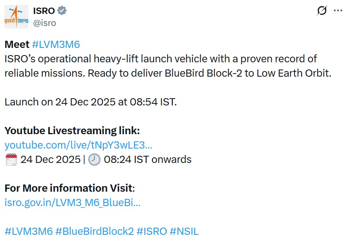
Task: Click the 08:24 IST onwards text
Action: coord(148,160)
